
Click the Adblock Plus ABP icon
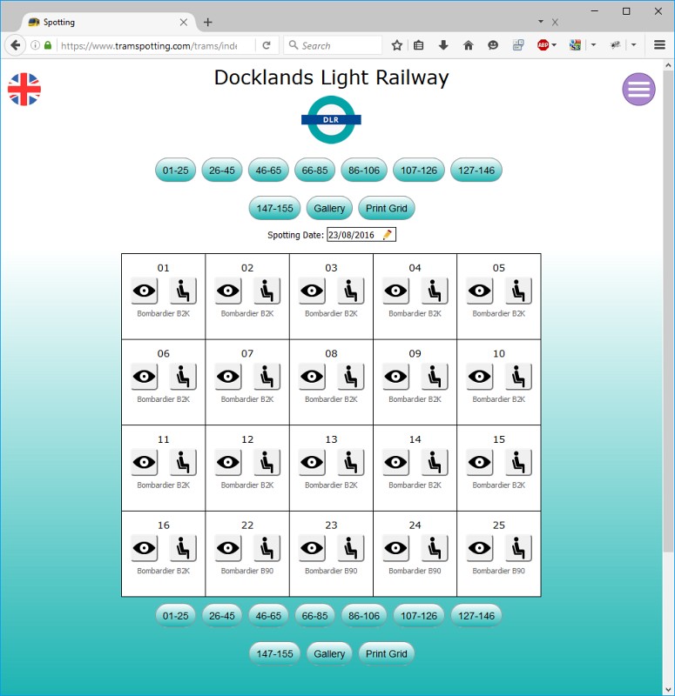(x=543, y=45)
